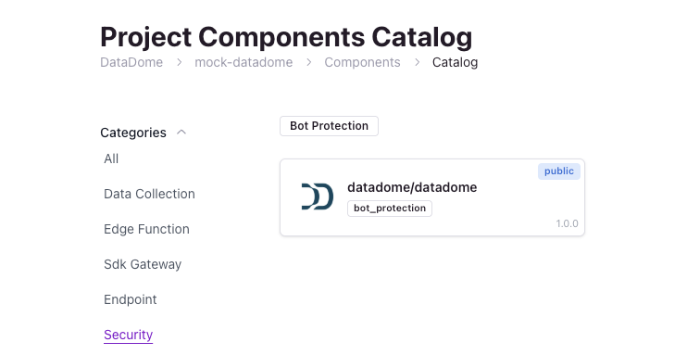The height and width of the screenshot is (355, 687).
Task: Navigate to Components breadcrumb
Action: point(362,62)
